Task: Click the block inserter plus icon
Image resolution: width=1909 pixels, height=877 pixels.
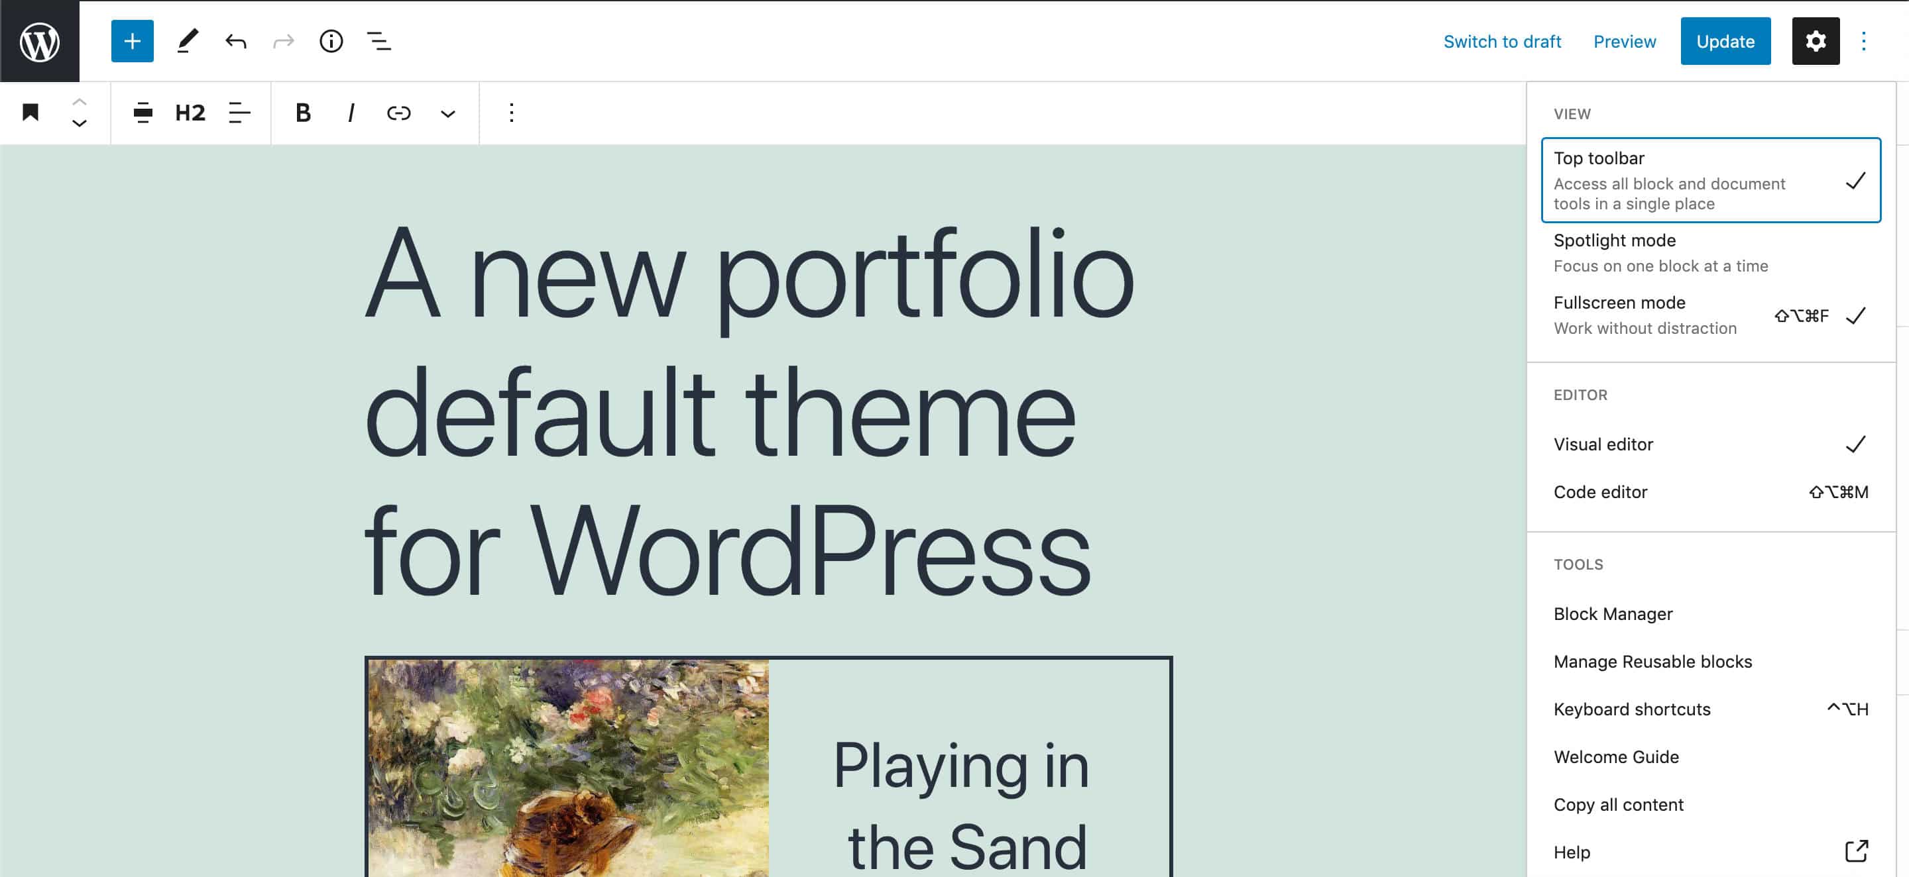Action: coord(131,40)
